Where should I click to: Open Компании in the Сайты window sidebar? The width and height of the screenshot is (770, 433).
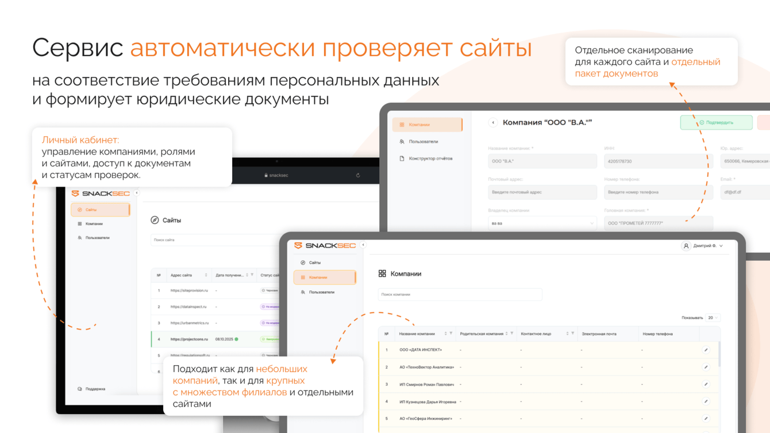point(101,224)
